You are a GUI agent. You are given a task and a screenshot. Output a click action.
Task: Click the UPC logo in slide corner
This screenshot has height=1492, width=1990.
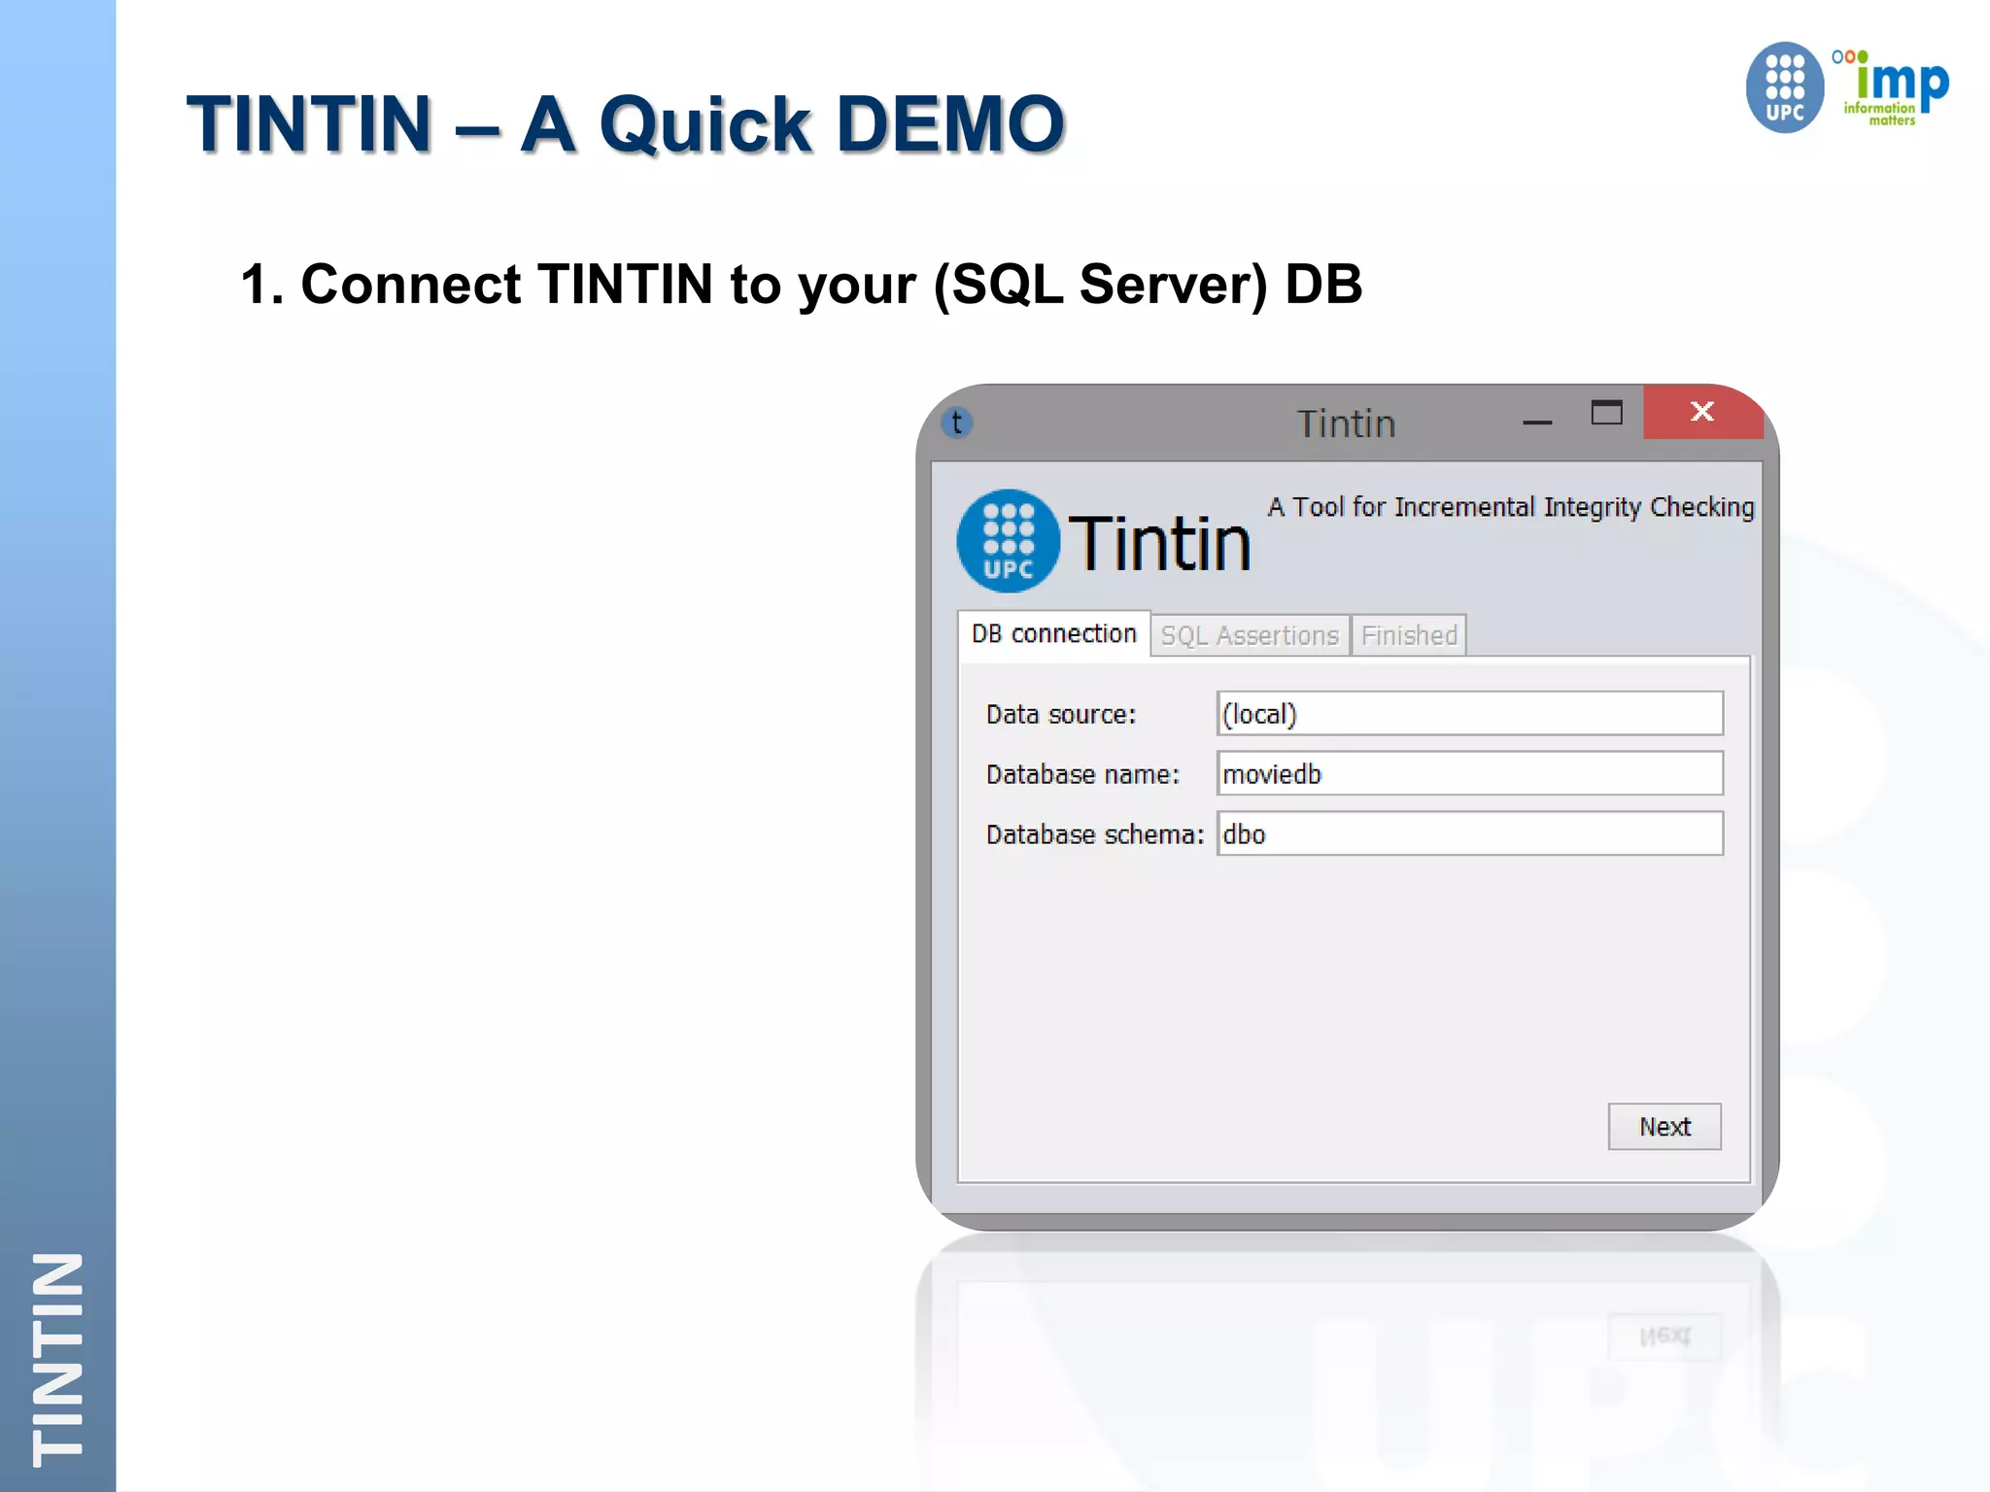click(1784, 87)
